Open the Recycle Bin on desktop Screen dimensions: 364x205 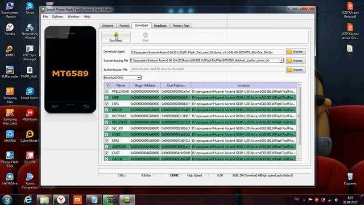(350, 179)
